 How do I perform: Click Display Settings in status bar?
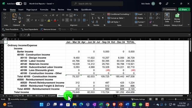(138, 99)
